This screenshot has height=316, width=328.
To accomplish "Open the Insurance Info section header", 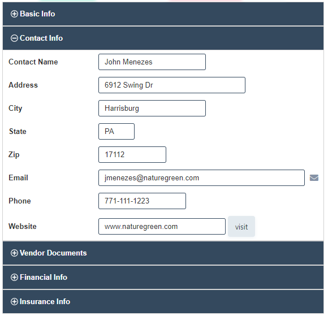I will pos(163,301).
